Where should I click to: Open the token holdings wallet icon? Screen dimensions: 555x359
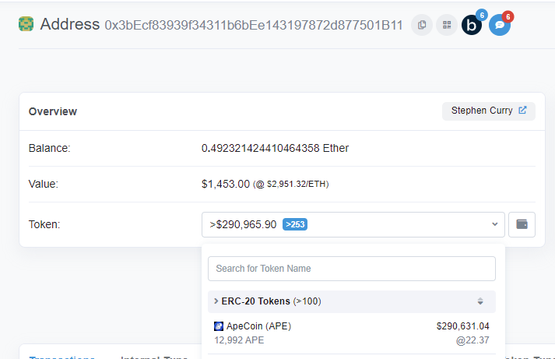(522, 224)
